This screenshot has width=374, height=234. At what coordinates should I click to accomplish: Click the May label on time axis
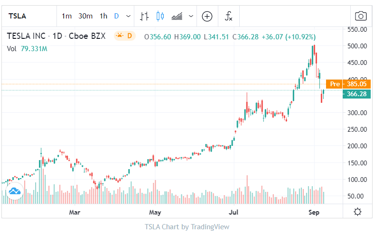[155, 212]
